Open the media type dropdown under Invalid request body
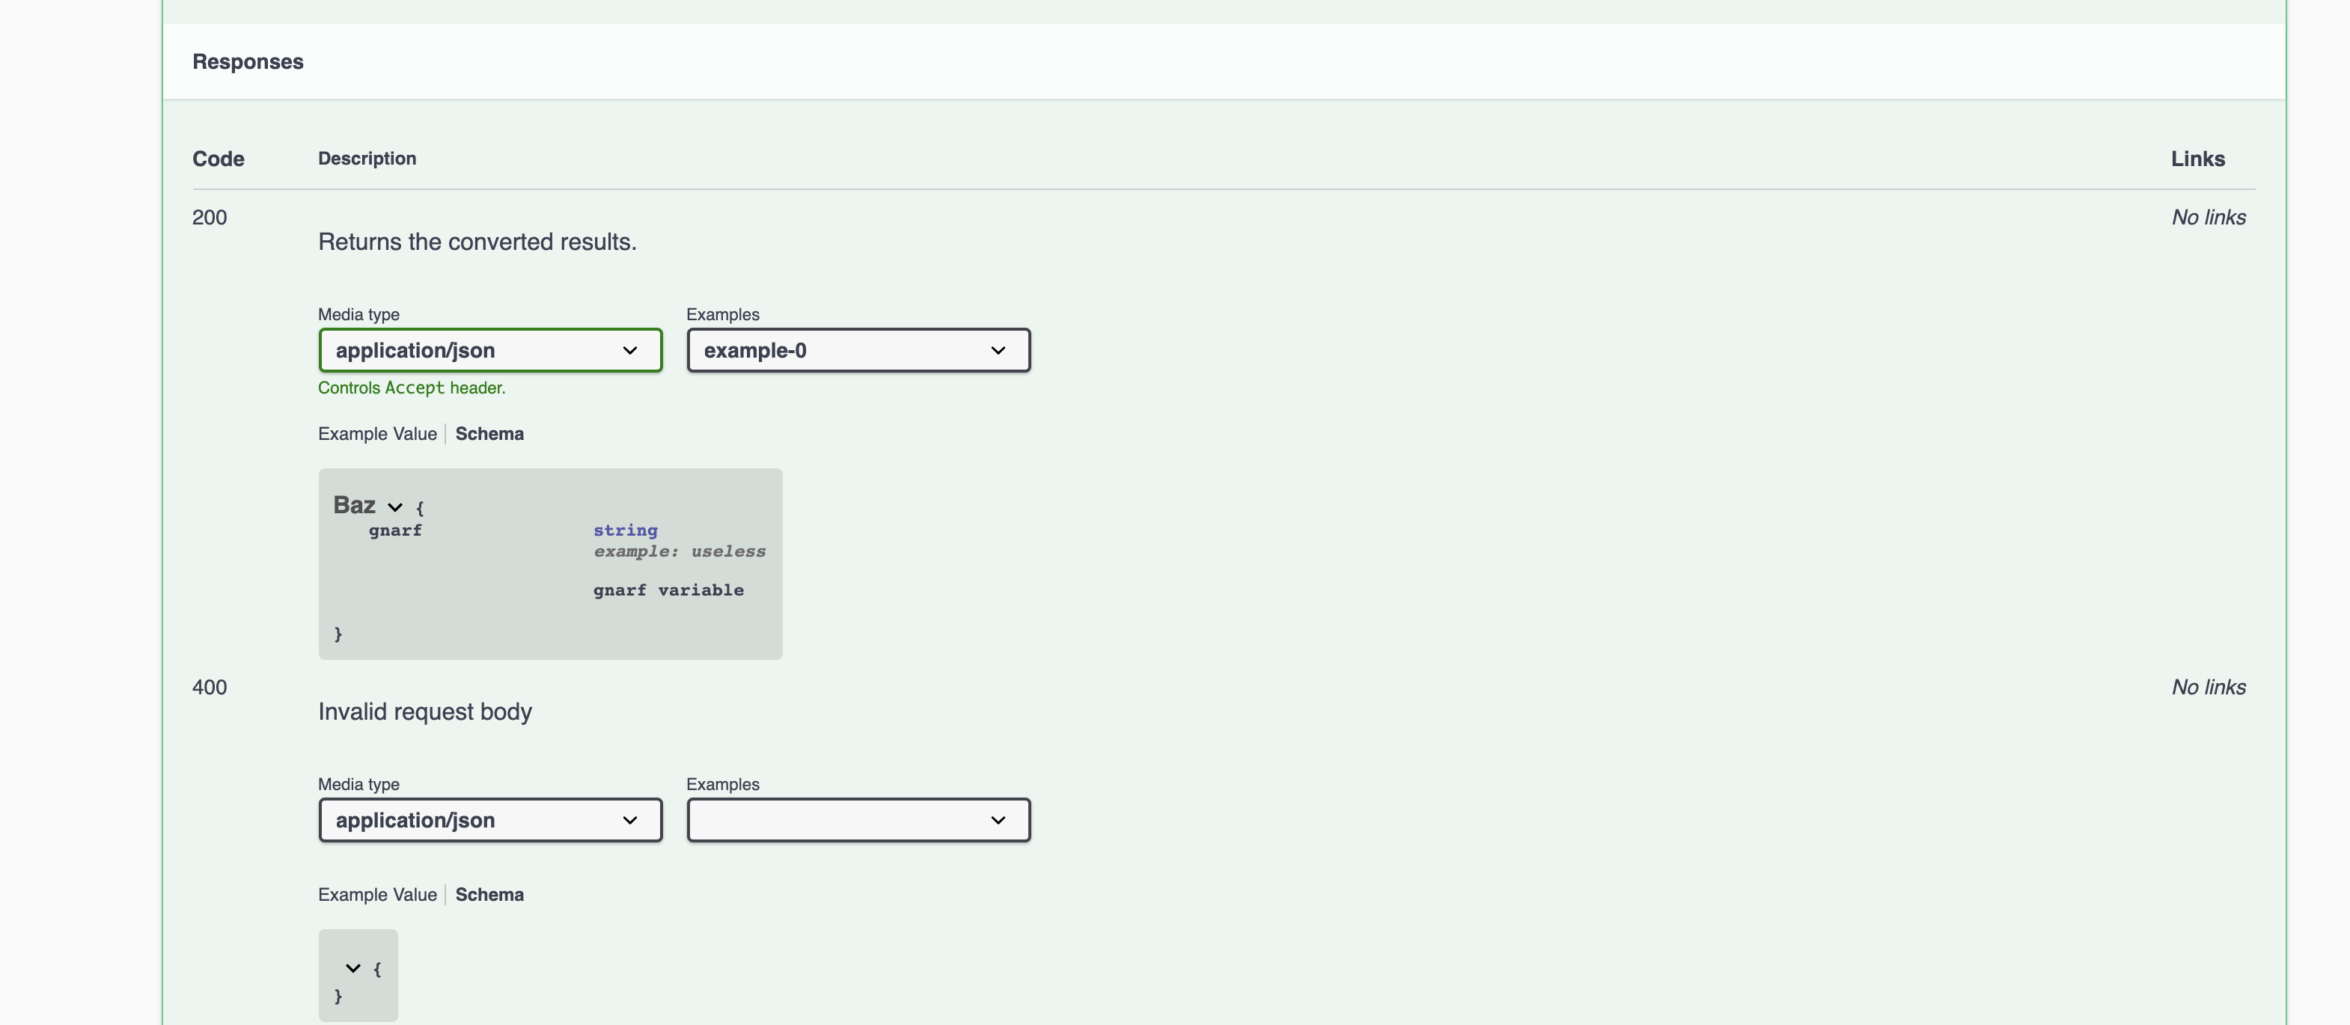The image size is (2350, 1025). (490, 820)
